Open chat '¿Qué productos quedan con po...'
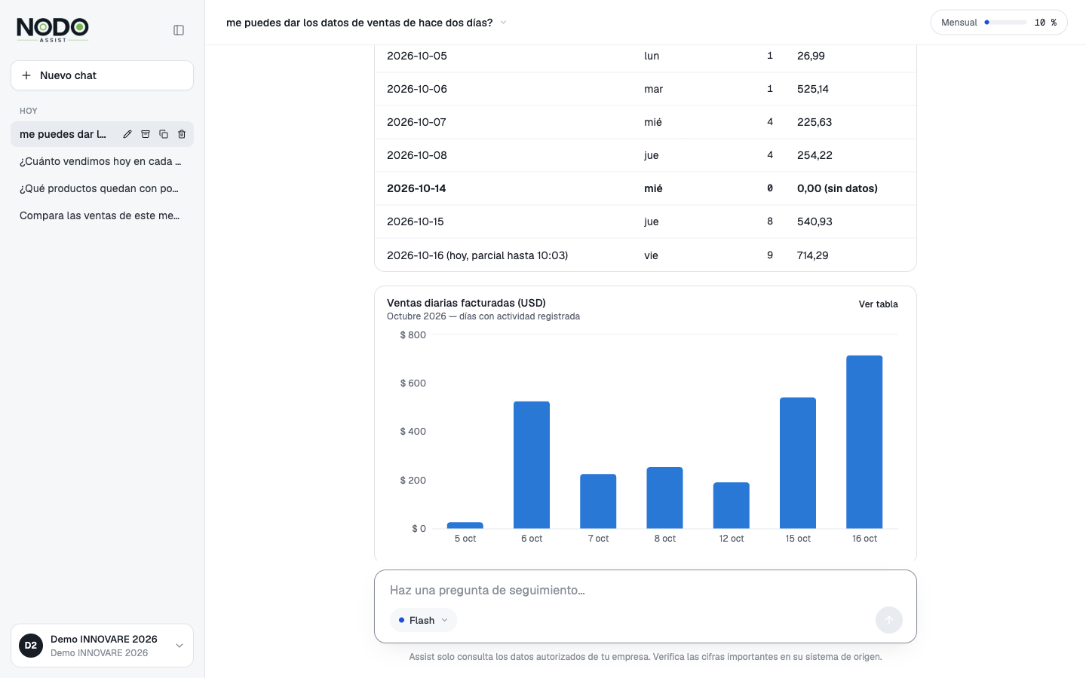This screenshot has height=678, width=1086. (x=102, y=188)
